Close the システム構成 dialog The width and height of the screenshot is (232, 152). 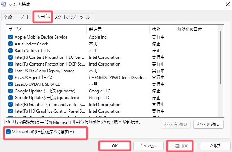click(x=228, y=4)
